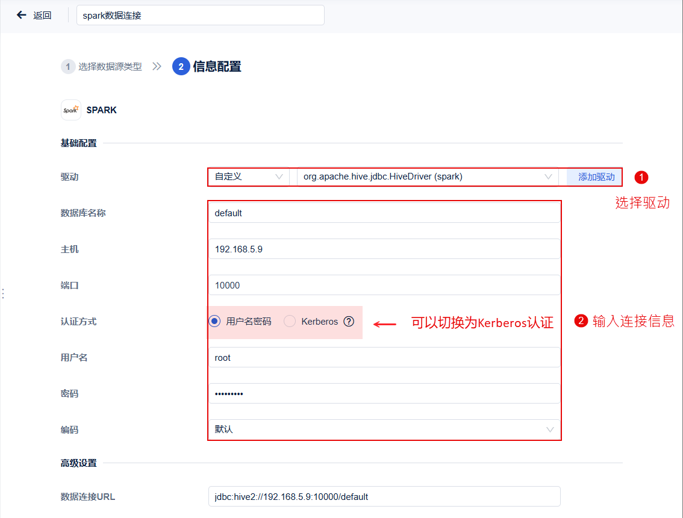Click the back arrow icon
683x518 pixels.
[21, 15]
